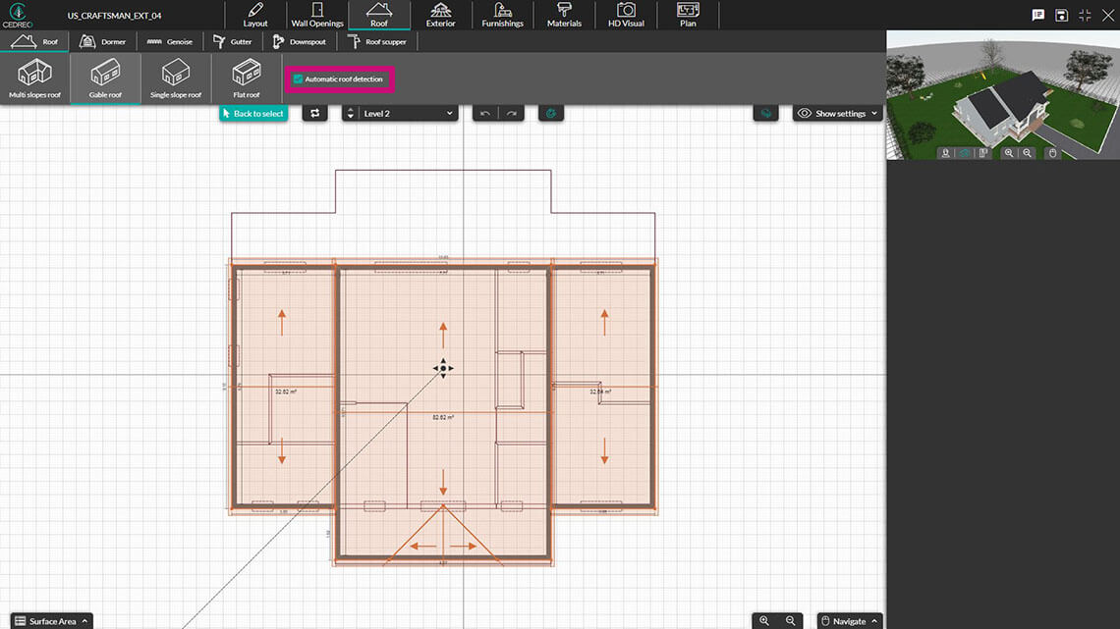Open the Surface Area panel

click(x=51, y=620)
